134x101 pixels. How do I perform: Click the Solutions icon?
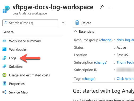(5, 67)
